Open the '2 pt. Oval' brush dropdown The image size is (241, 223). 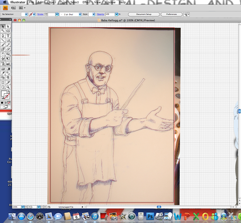80,14
